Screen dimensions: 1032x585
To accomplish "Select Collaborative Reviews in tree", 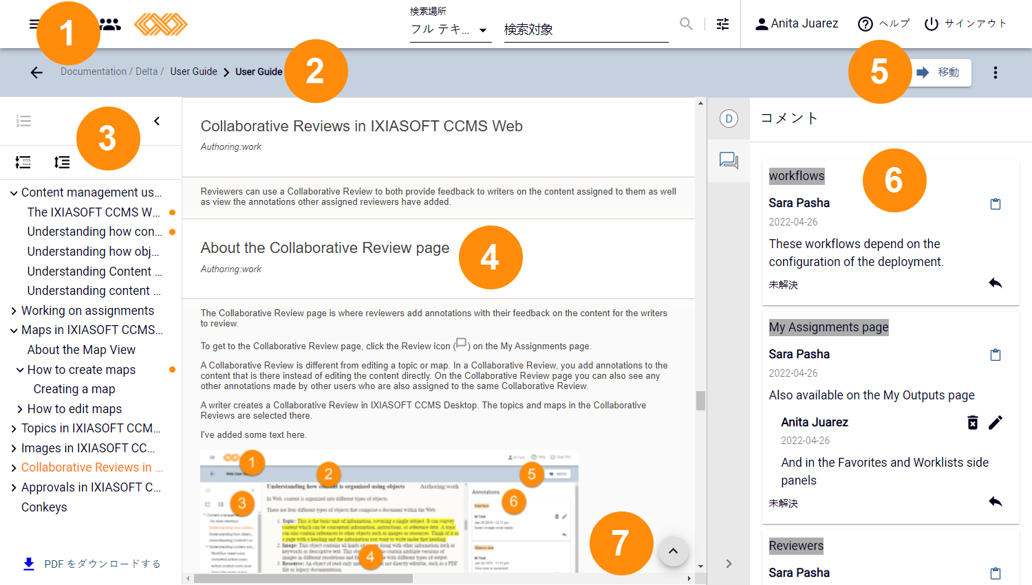I will [x=92, y=467].
